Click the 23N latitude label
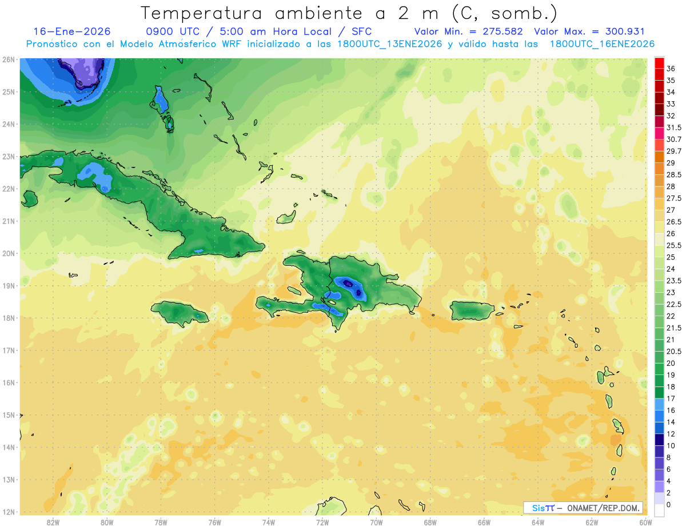The width and height of the screenshot is (686, 530). pos(8,157)
